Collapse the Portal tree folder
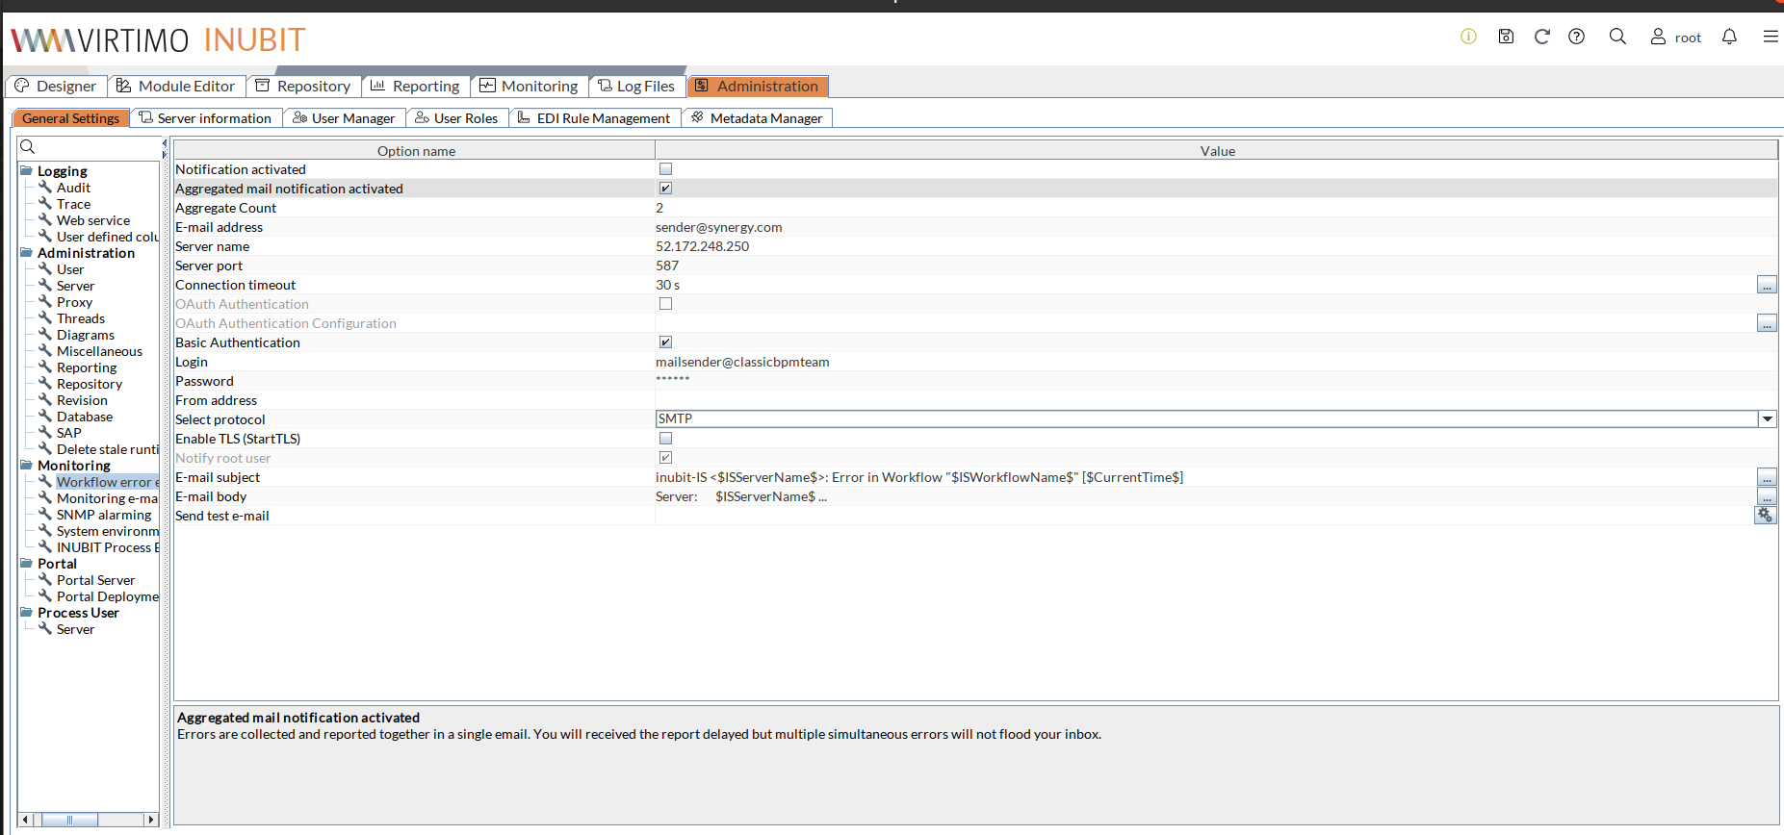1784x835 pixels. (26, 564)
